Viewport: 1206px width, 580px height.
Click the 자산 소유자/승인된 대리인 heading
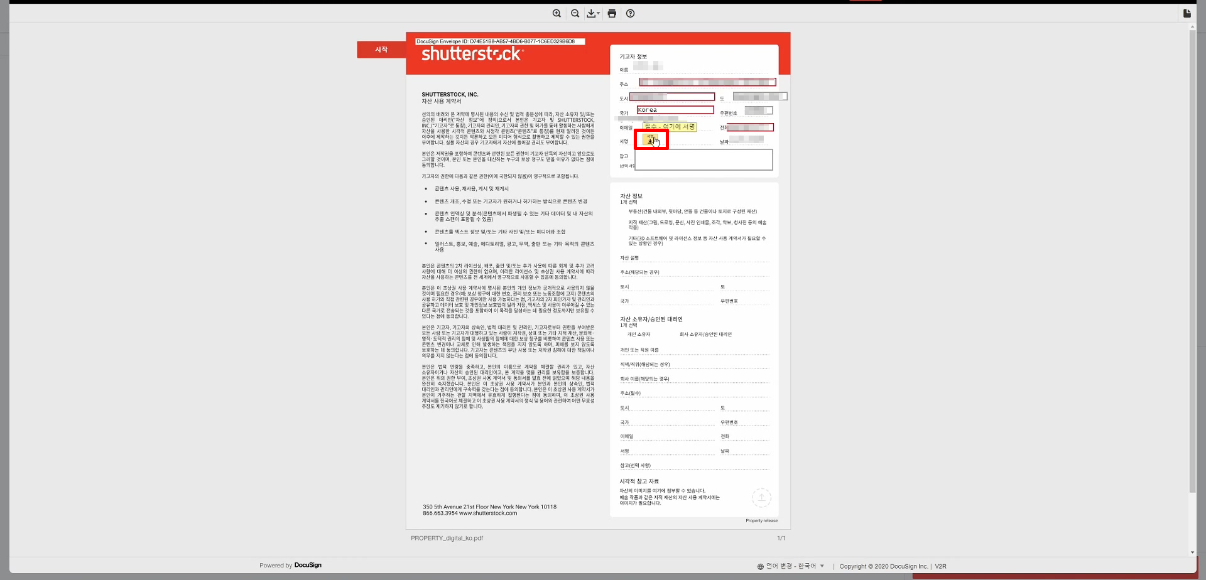(651, 319)
